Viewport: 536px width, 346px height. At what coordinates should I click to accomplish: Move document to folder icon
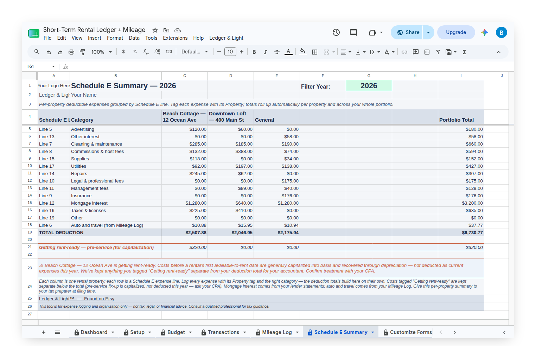click(x=166, y=30)
